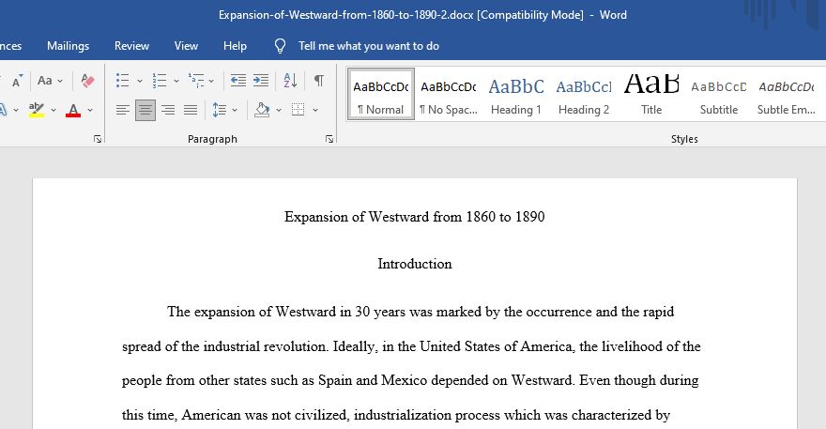Apply the No Spacing style
Screen dimensions: 826x429
click(x=449, y=94)
